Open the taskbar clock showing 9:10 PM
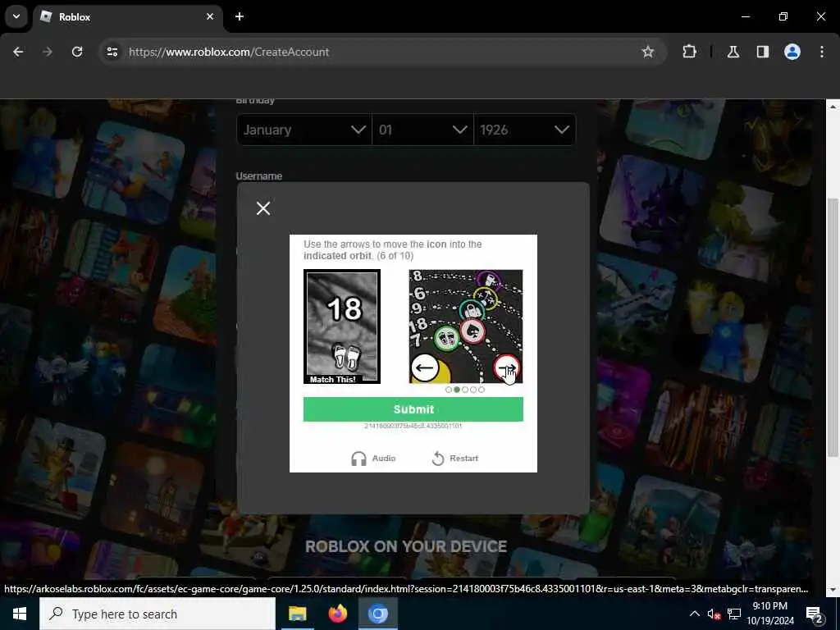Screen dimensions: 840x630 [770, 614]
